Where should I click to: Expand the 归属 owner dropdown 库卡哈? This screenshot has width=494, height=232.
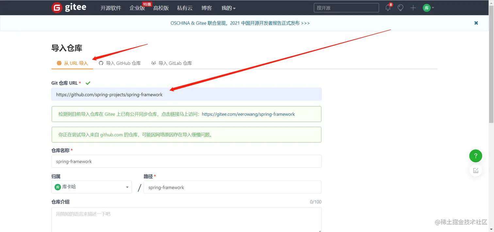click(x=91, y=187)
